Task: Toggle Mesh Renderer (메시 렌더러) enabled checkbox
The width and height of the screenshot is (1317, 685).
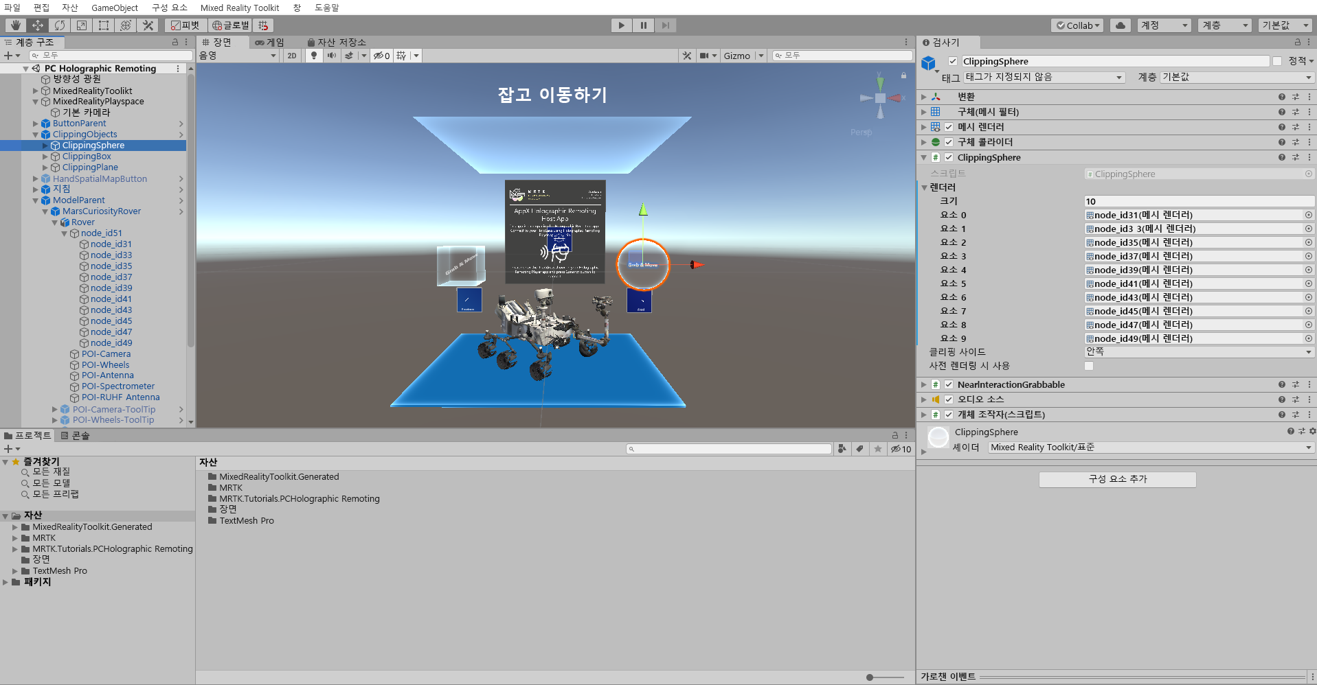Action: [949, 127]
